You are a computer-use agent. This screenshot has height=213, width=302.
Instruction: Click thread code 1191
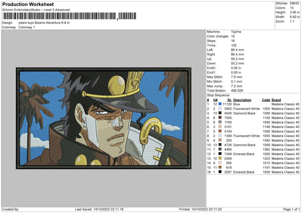pyautogui.click(x=266, y=167)
